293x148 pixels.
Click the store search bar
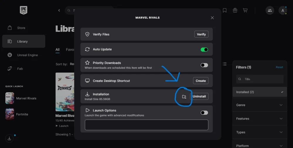(x=89, y=11)
